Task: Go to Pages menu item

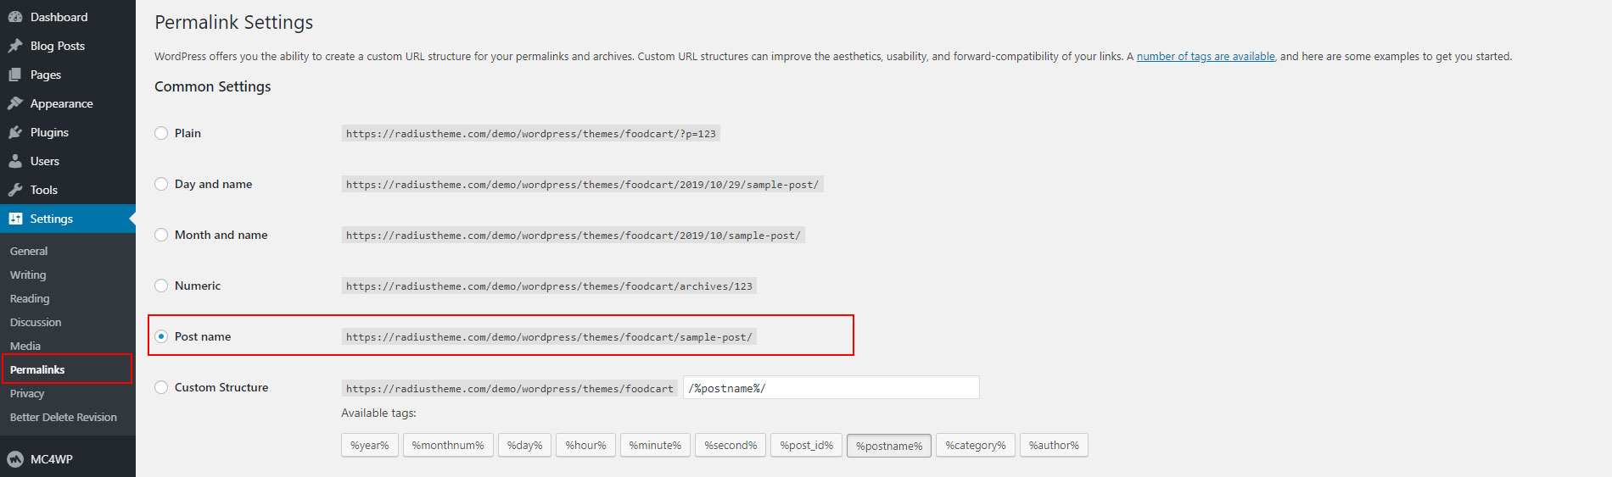Action: coord(46,75)
